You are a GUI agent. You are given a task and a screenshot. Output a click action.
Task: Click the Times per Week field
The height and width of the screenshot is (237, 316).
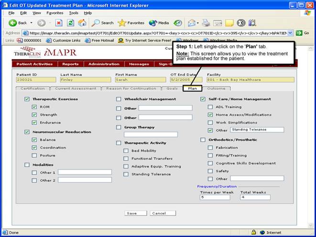point(215,197)
